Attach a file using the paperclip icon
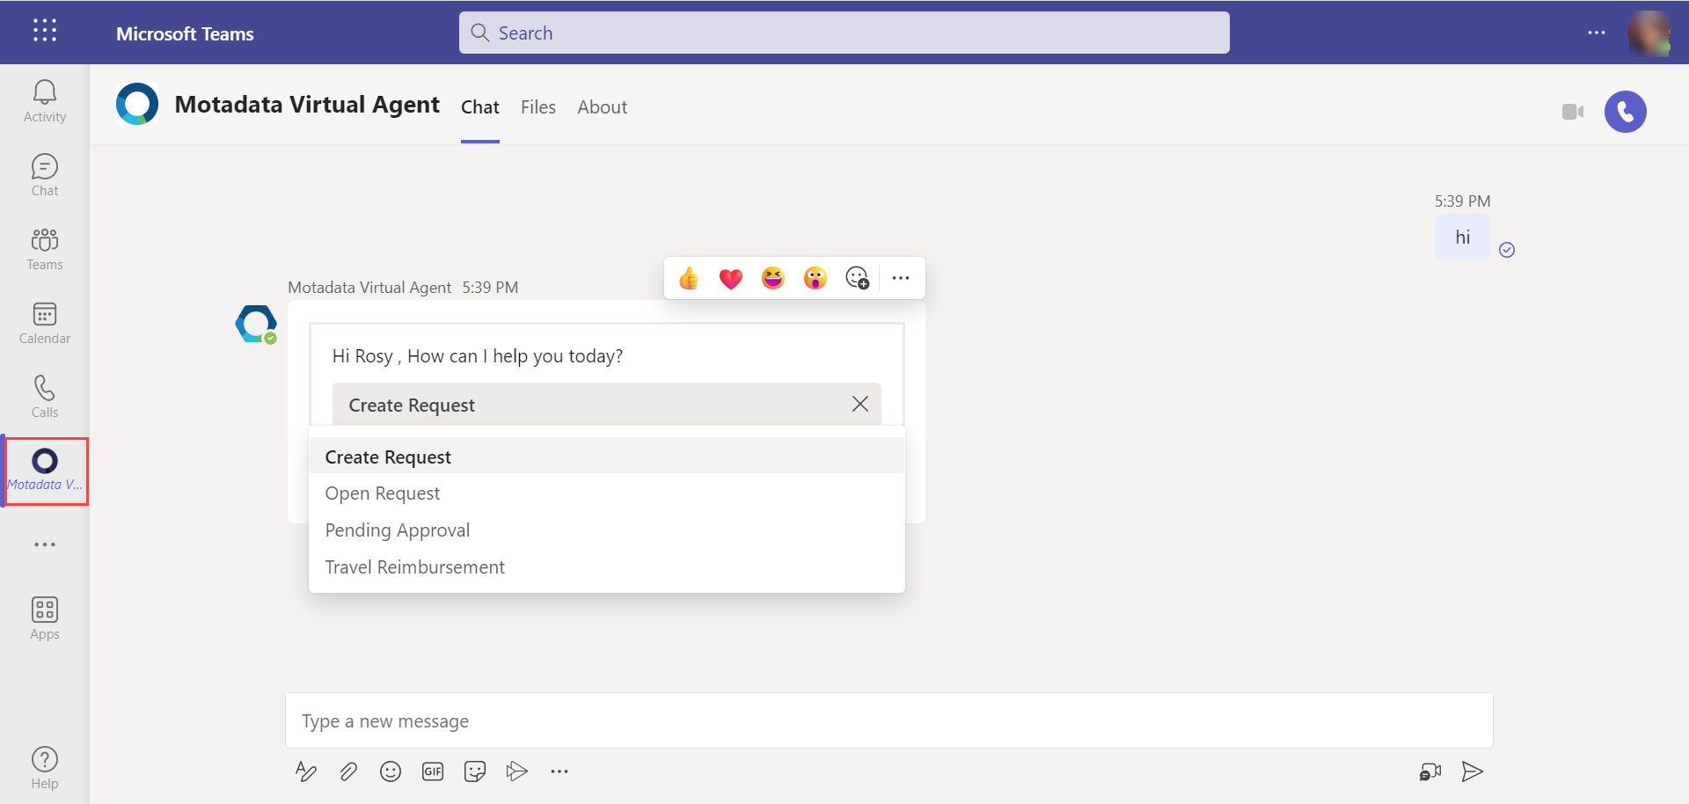The image size is (1689, 804). pyautogui.click(x=347, y=771)
